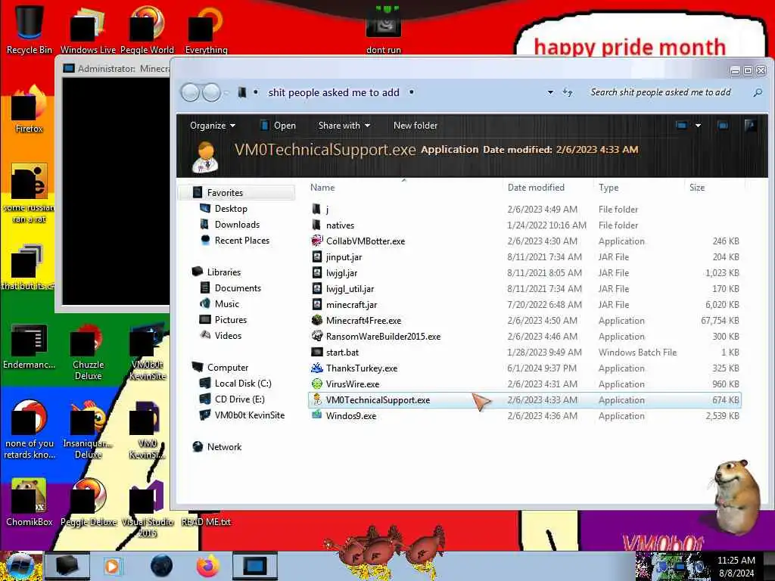
Task: Open the Chuzzle Deluxe desktop icon
Action: click(x=88, y=351)
